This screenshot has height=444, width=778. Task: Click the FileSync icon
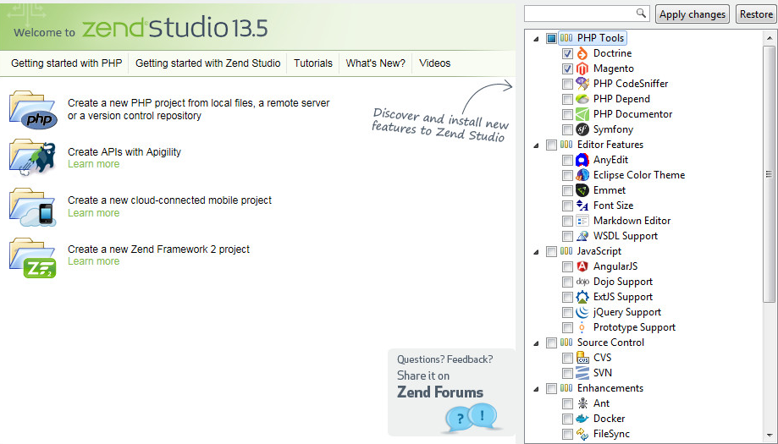[x=582, y=434]
